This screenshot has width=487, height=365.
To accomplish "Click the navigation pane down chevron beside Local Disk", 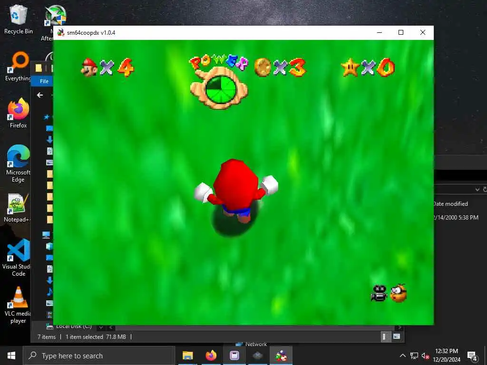I will pyautogui.click(x=101, y=327).
